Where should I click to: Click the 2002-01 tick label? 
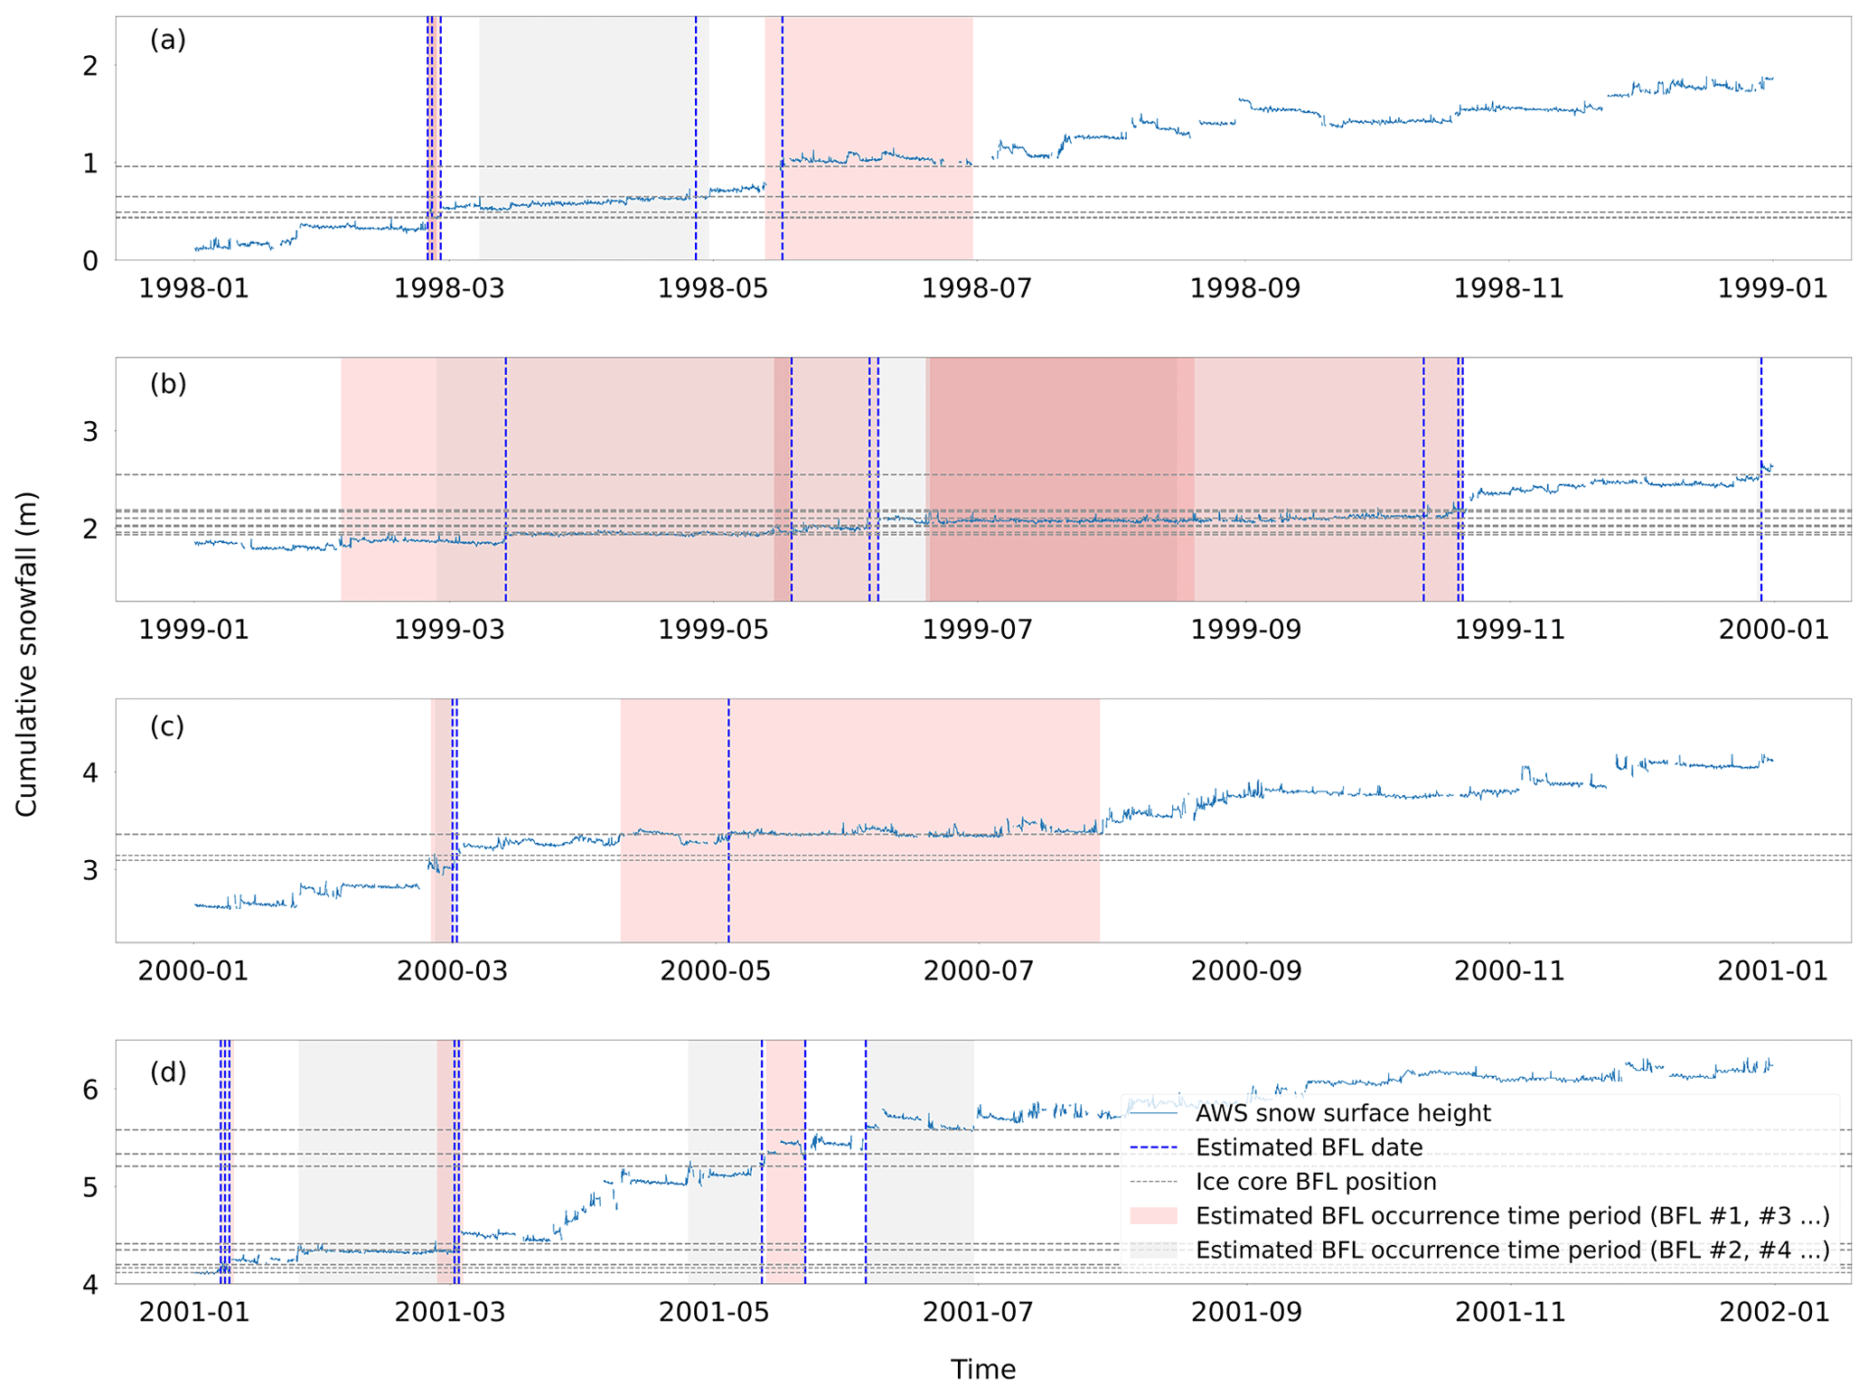[1773, 1312]
